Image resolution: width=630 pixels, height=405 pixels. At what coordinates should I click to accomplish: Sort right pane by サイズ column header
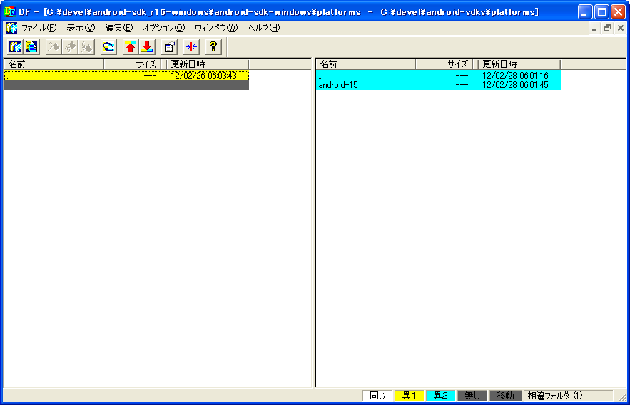pos(444,64)
